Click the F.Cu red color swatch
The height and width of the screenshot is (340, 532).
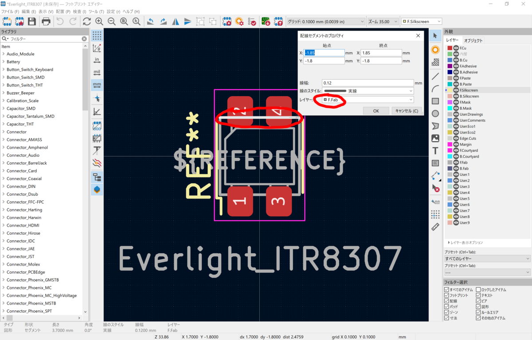coord(450,48)
